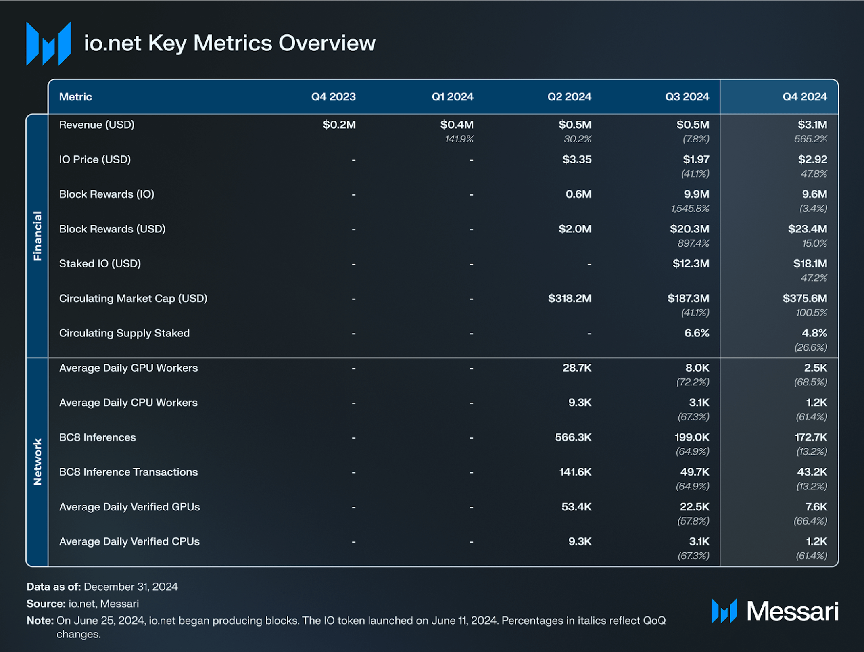Image resolution: width=864 pixels, height=652 pixels.
Task: Click the 'Q4 2023' column header
Action: click(333, 97)
